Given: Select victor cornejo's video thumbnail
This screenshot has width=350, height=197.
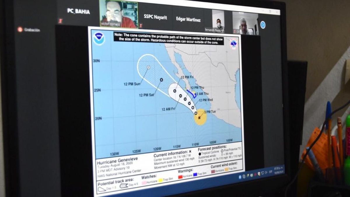Looking at the screenshot, I should coord(118,14).
